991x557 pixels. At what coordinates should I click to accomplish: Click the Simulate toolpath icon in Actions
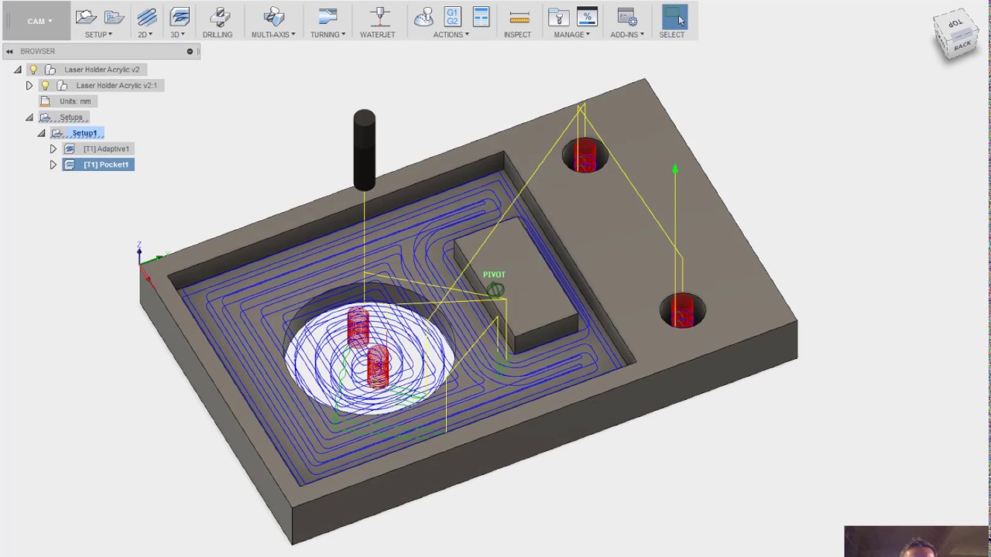423,17
